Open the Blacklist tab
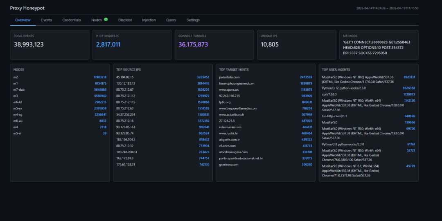Image resolution: width=442 pixels, height=221 pixels. 125,20
